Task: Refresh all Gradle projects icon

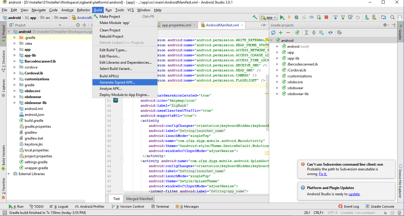Action: 273,33
